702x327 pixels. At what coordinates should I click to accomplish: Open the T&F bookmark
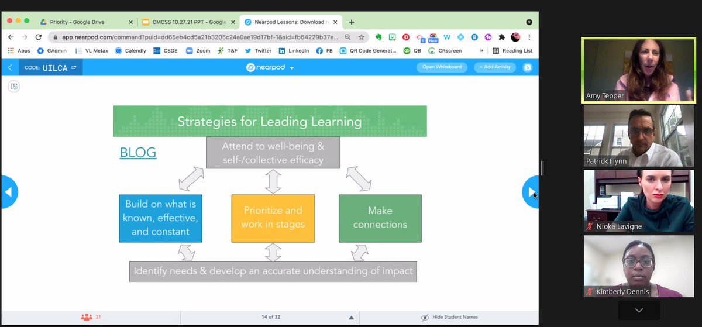(228, 51)
